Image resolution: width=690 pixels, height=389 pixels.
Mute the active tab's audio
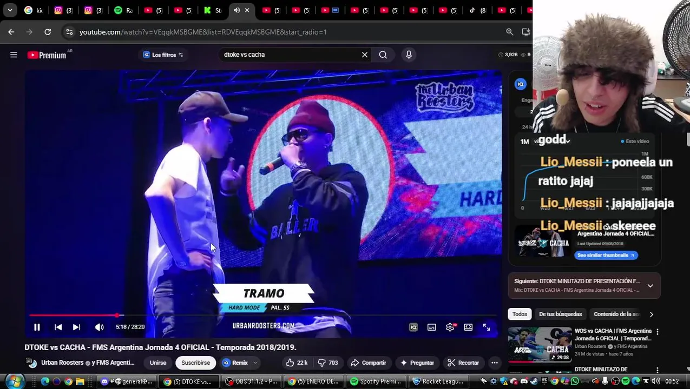[x=236, y=10]
